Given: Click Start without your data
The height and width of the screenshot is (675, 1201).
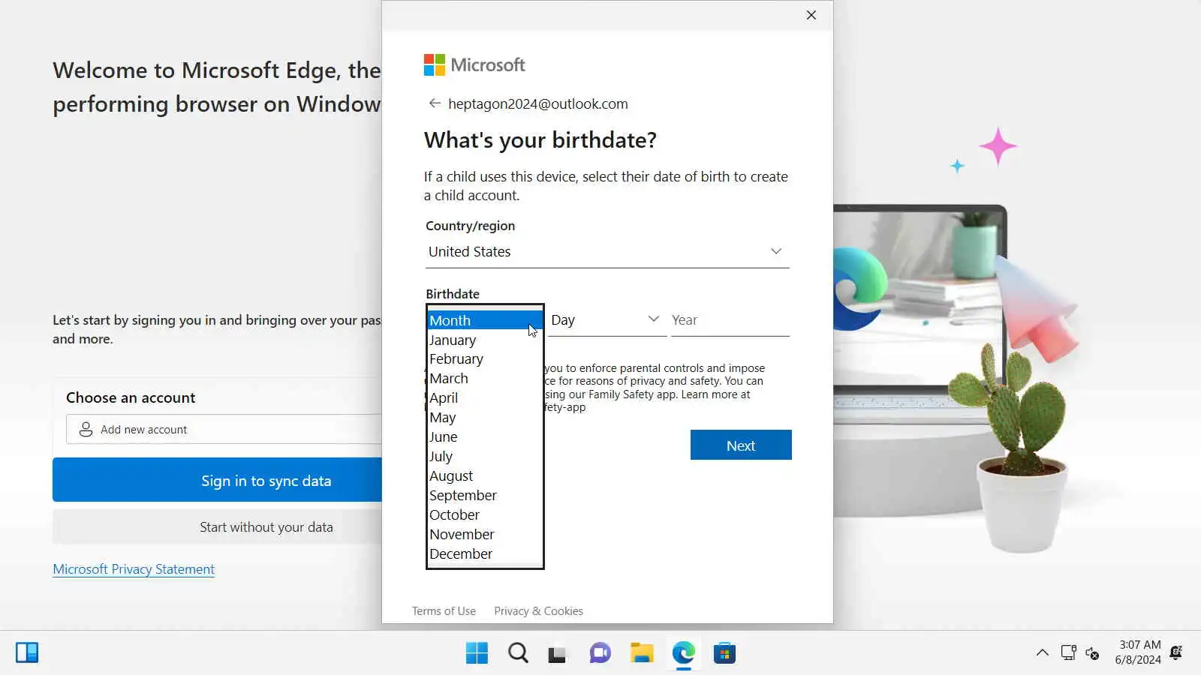Looking at the screenshot, I should tap(218, 527).
